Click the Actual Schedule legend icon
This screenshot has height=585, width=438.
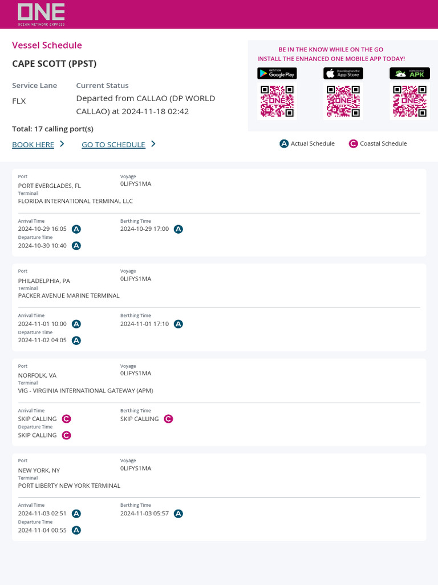(x=284, y=144)
